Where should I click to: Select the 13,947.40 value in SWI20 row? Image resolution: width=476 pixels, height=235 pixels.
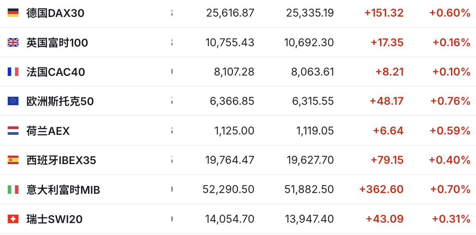(x=309, y=219)
